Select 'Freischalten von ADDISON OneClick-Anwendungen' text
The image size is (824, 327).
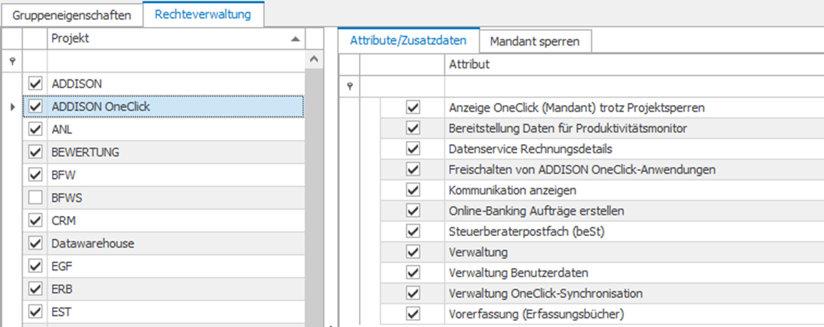582,170
